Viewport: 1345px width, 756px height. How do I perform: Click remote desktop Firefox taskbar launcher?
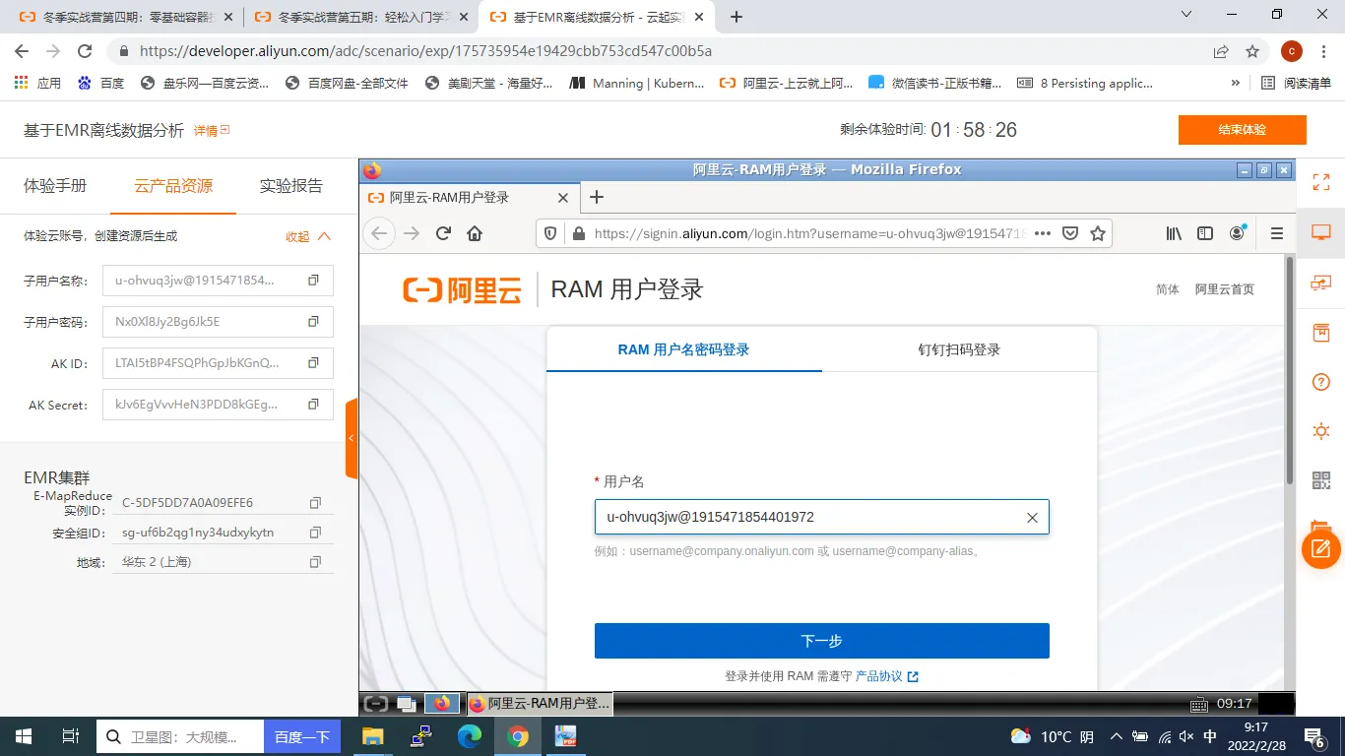(441, 703)
